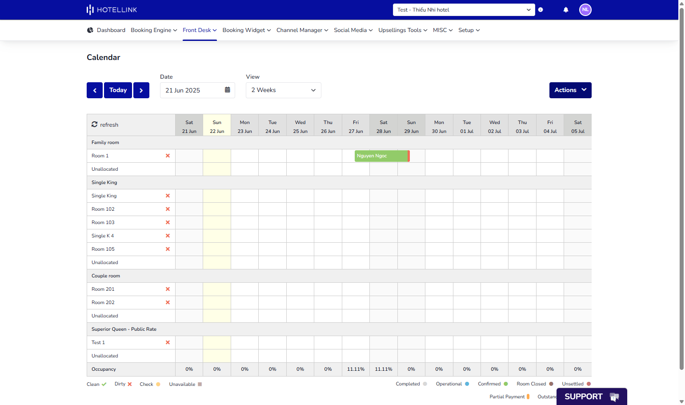This screenshot has height=405, width=685.
Task: Toggle dirty status for Room 1
Action: click(168, 156)
